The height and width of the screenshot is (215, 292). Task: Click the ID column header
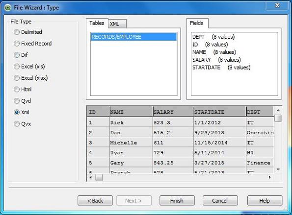pos(98,112)
